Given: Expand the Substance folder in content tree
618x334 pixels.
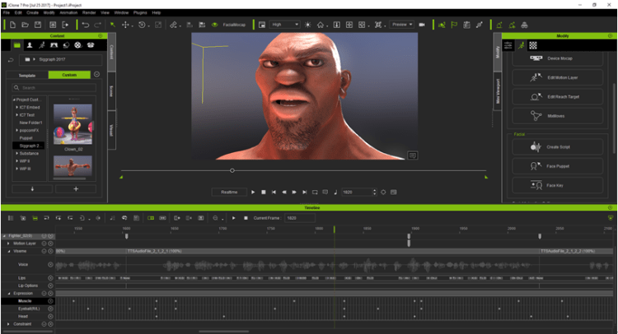Looking at the screenshot, I should tap(17, 154).
